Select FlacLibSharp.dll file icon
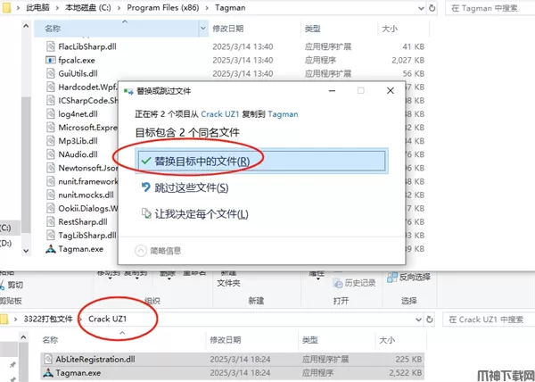Screen dimensions: 535x382 click(x=51, y=46)
